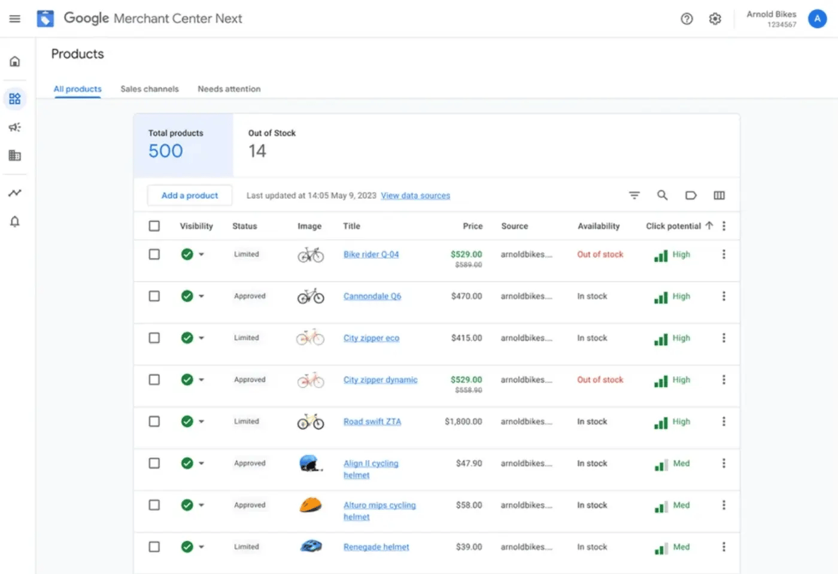
Task: Open more options for City zipper dynamic
Action: click(724, 380)
